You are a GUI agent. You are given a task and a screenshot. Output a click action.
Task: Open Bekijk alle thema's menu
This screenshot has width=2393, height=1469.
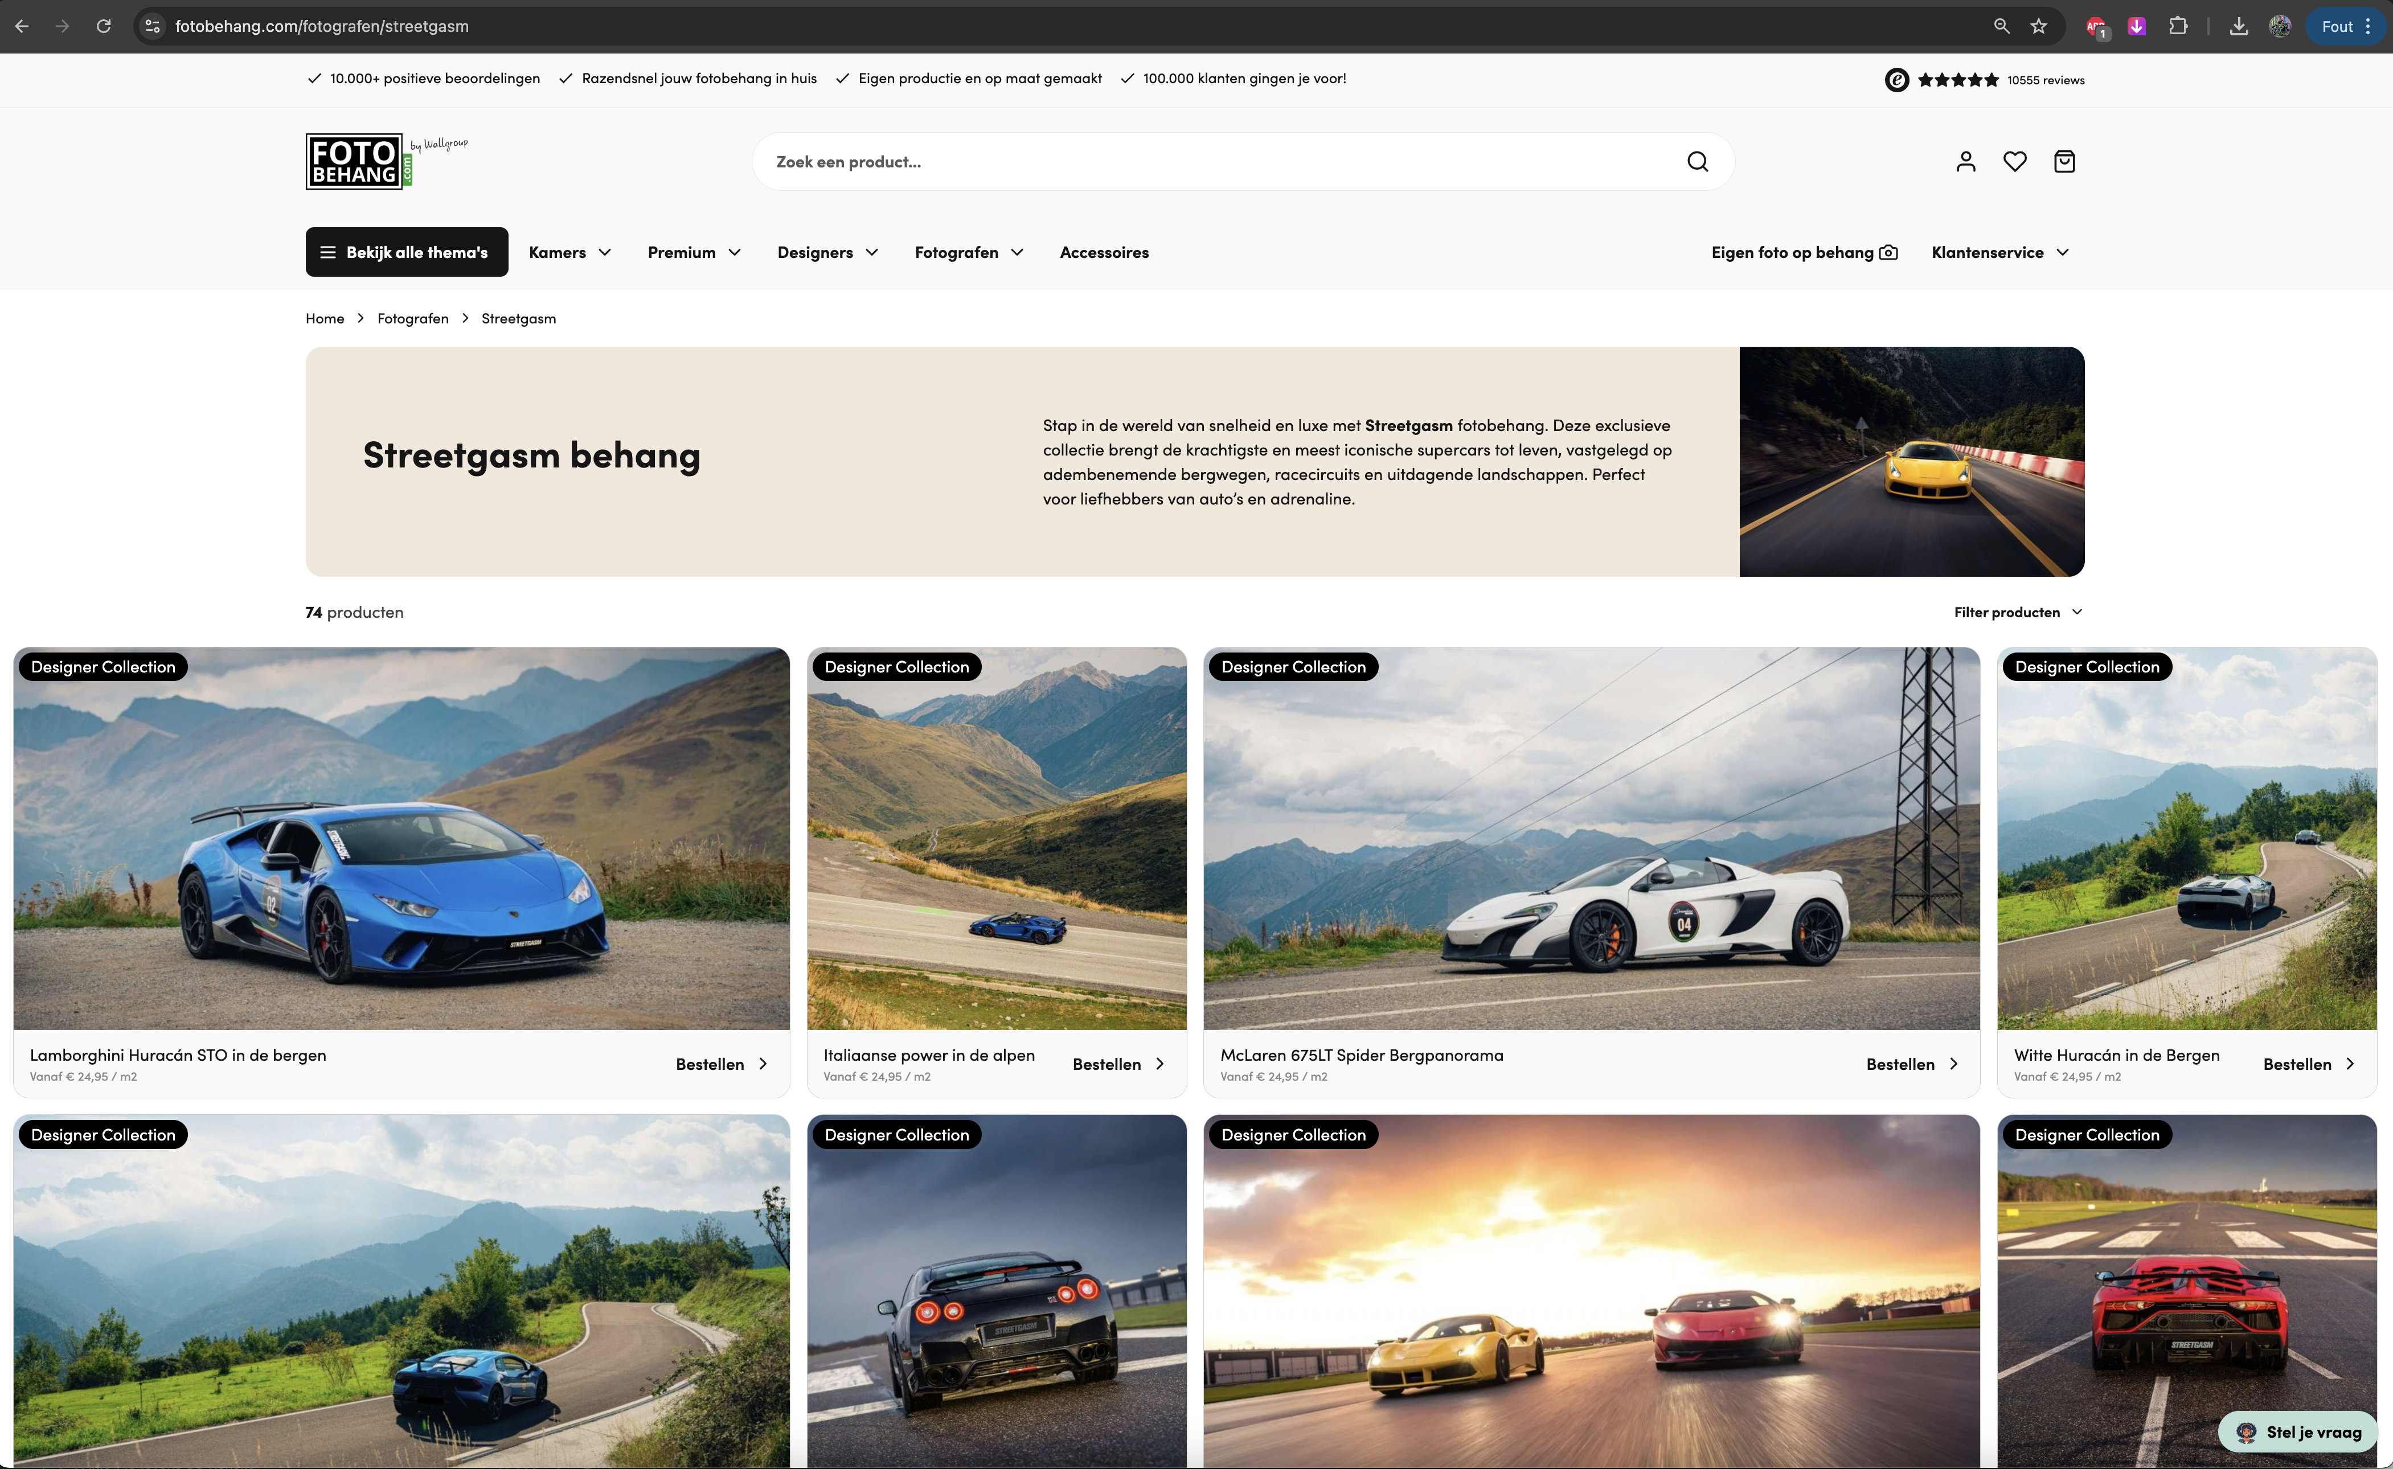click(x=406, y=253)
